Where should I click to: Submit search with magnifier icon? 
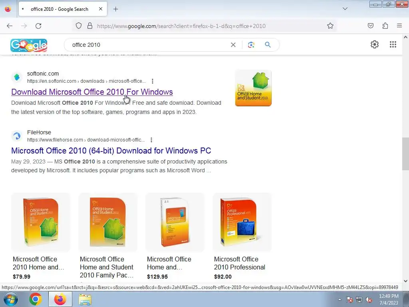[268, 45]
